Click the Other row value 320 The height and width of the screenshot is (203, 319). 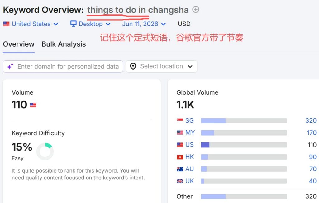pyautogui.click(x=311, y=196)
